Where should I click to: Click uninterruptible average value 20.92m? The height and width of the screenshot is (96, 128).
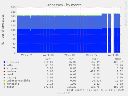click(97, 81)
